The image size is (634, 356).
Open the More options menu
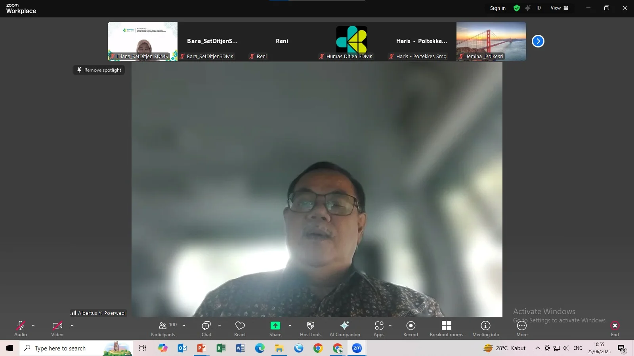pyautogui.click(x=521, y=329)
